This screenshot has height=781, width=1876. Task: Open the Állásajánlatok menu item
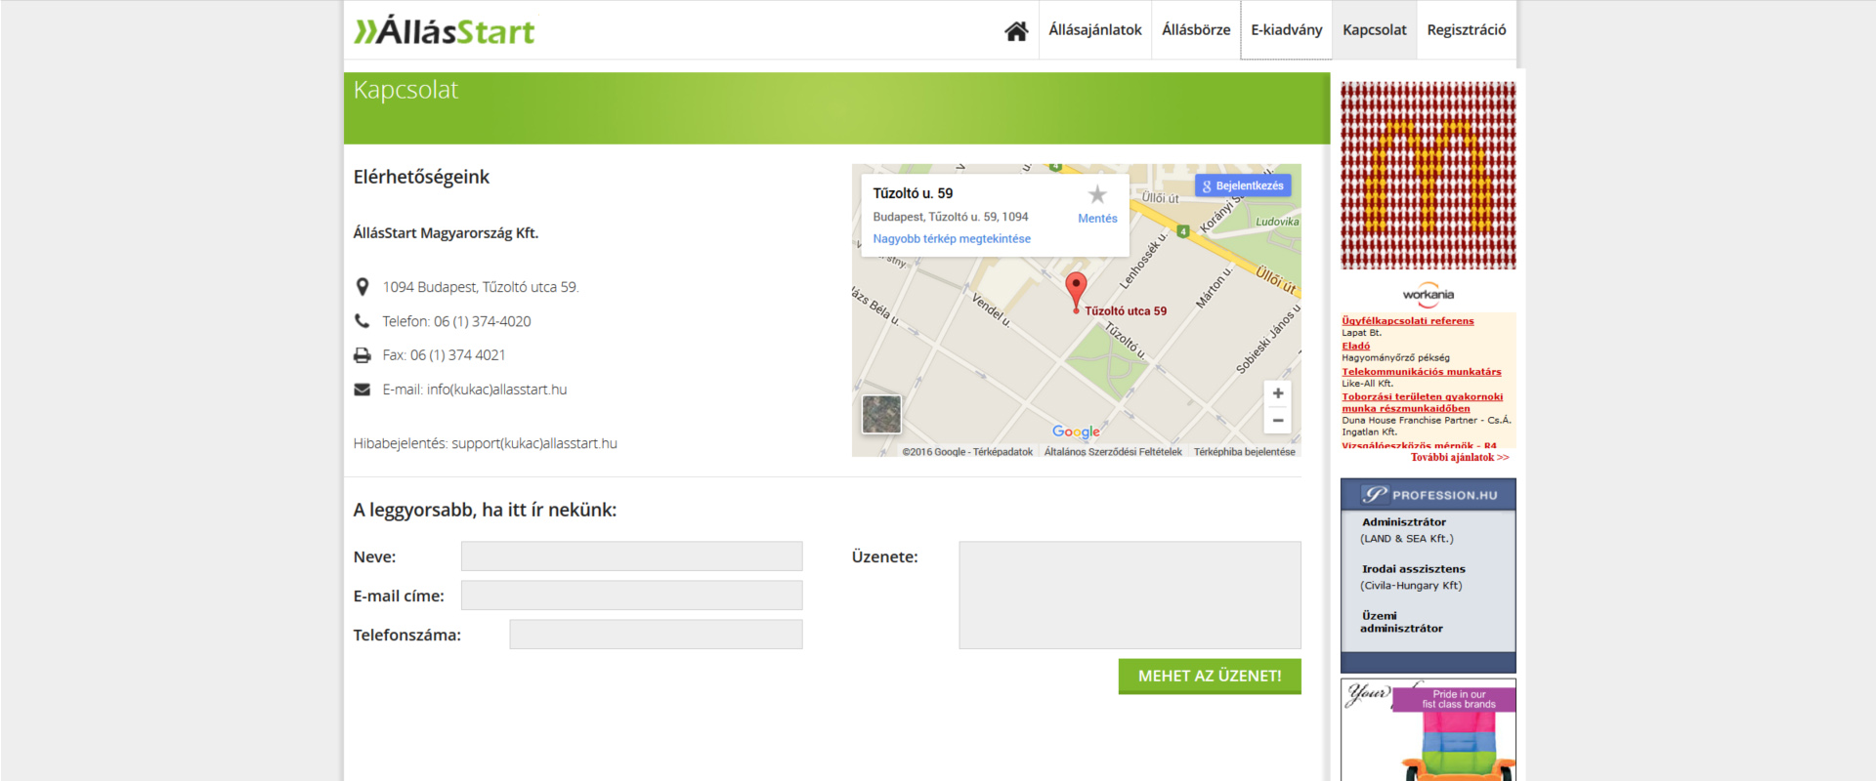point(1094,30)
